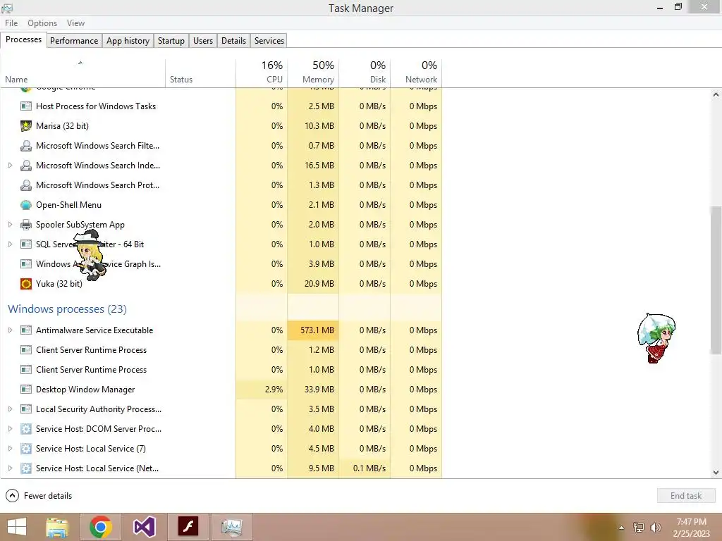
Task: Switch to the Startup tab
Action: [171, 40]
